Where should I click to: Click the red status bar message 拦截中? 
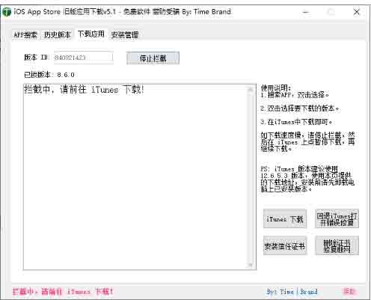coord(63,291)
